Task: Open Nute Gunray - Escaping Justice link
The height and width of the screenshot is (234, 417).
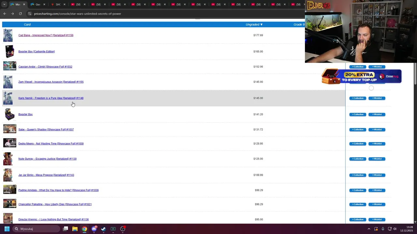Action: coord(48,159)
